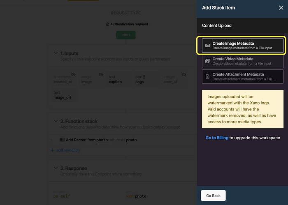The width and height of the screenshot is (288, 205).
Task: Collapse the 2. Function stack section chevron
Action: click(56, 121)
